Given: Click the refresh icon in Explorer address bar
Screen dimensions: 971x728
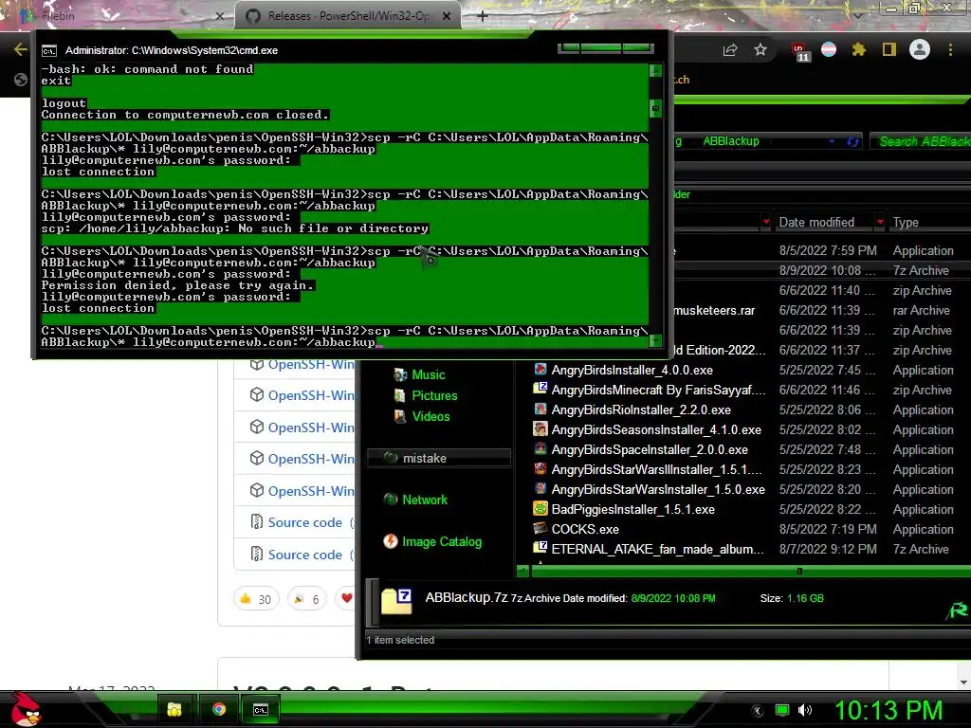Looking at the screenshot, I should [852, 142].
